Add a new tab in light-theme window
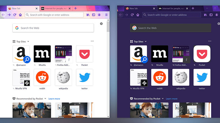The width and height of the screenshot is (220, 123). coord(75,8)
